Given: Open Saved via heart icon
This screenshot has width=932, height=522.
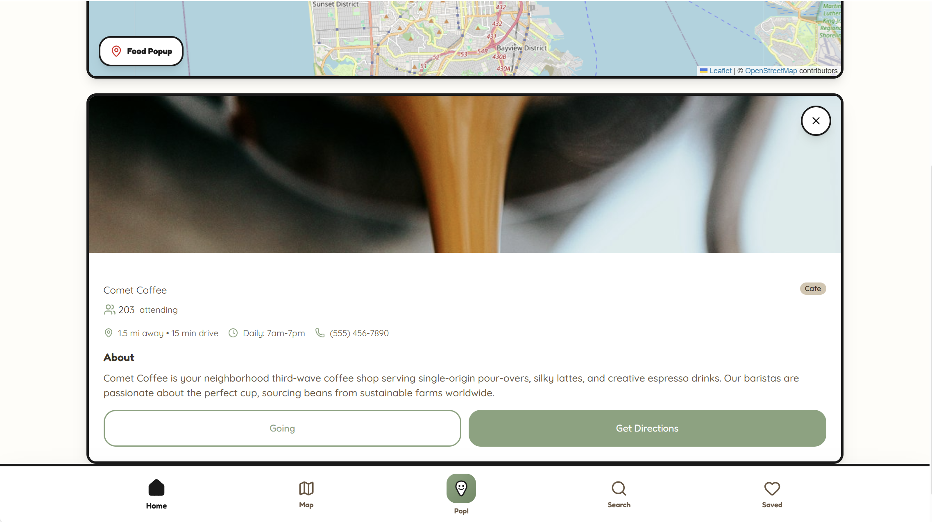Looking at the screenshot, I should coord(772,488).
